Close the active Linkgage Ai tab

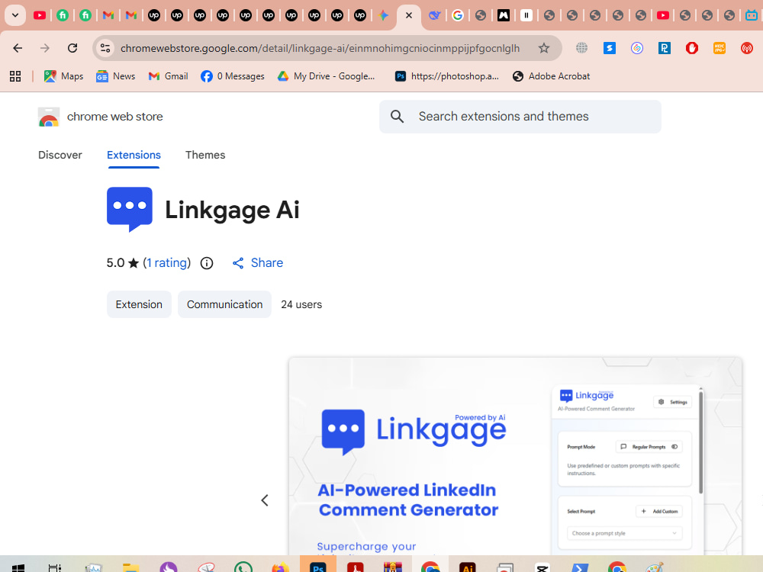[409, 15]
